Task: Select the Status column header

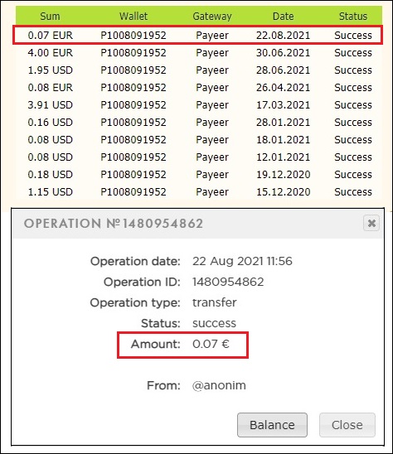Action: (x=353, y=17)
